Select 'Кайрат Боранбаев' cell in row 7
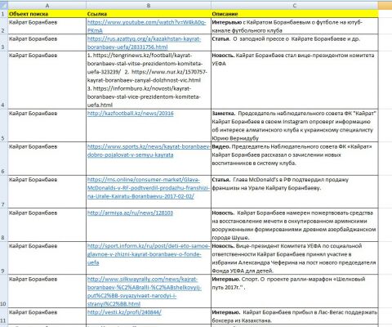Image resolution: width=392 pixels, height=327 pixels. tap(47, 192)
